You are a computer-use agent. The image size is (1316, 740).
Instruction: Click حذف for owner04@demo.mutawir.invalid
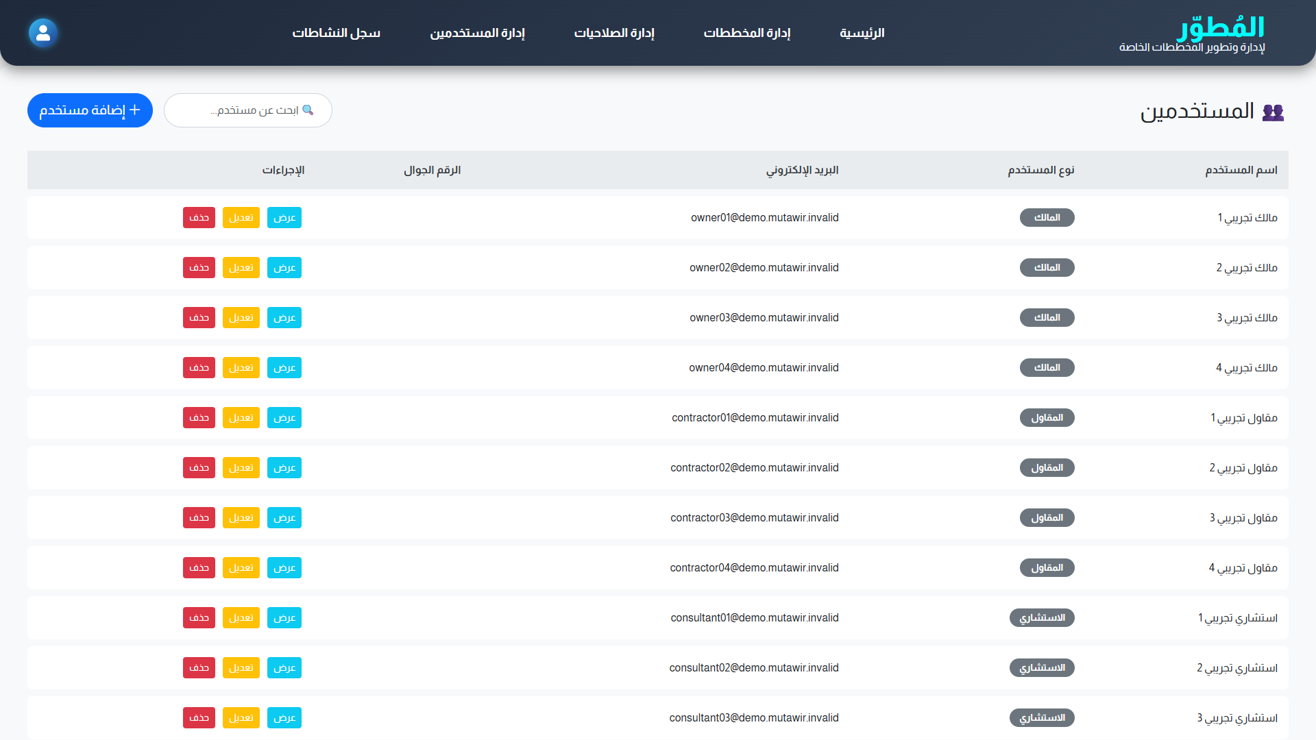[x=199, y=367]
